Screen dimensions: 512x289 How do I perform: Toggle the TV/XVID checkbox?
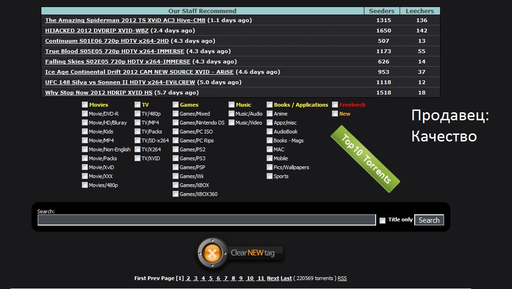click(x=137, y=158)
